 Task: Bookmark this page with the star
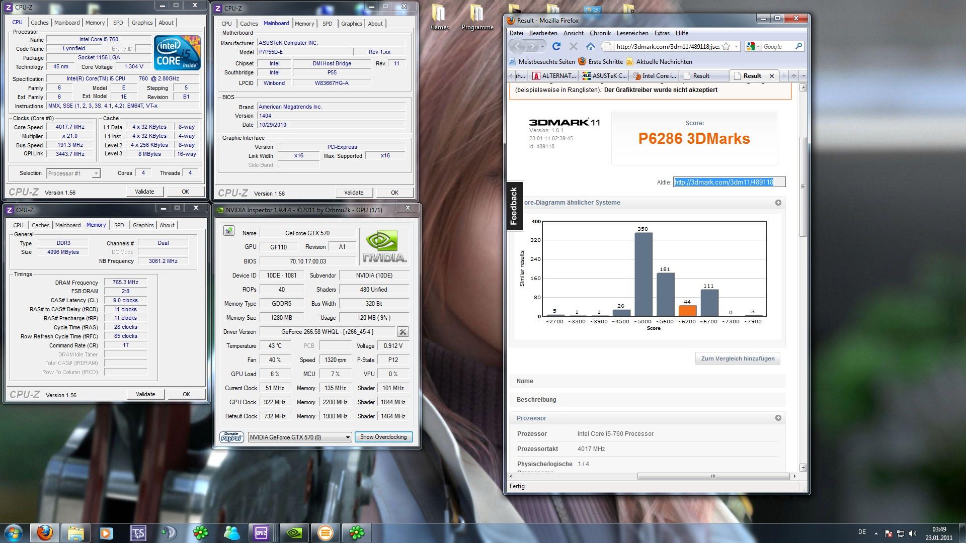pyautogui.click(x=726, y=46)
